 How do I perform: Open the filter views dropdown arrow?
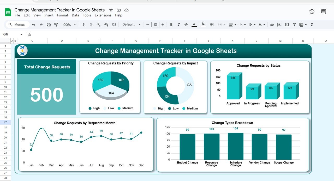point(306,25)
